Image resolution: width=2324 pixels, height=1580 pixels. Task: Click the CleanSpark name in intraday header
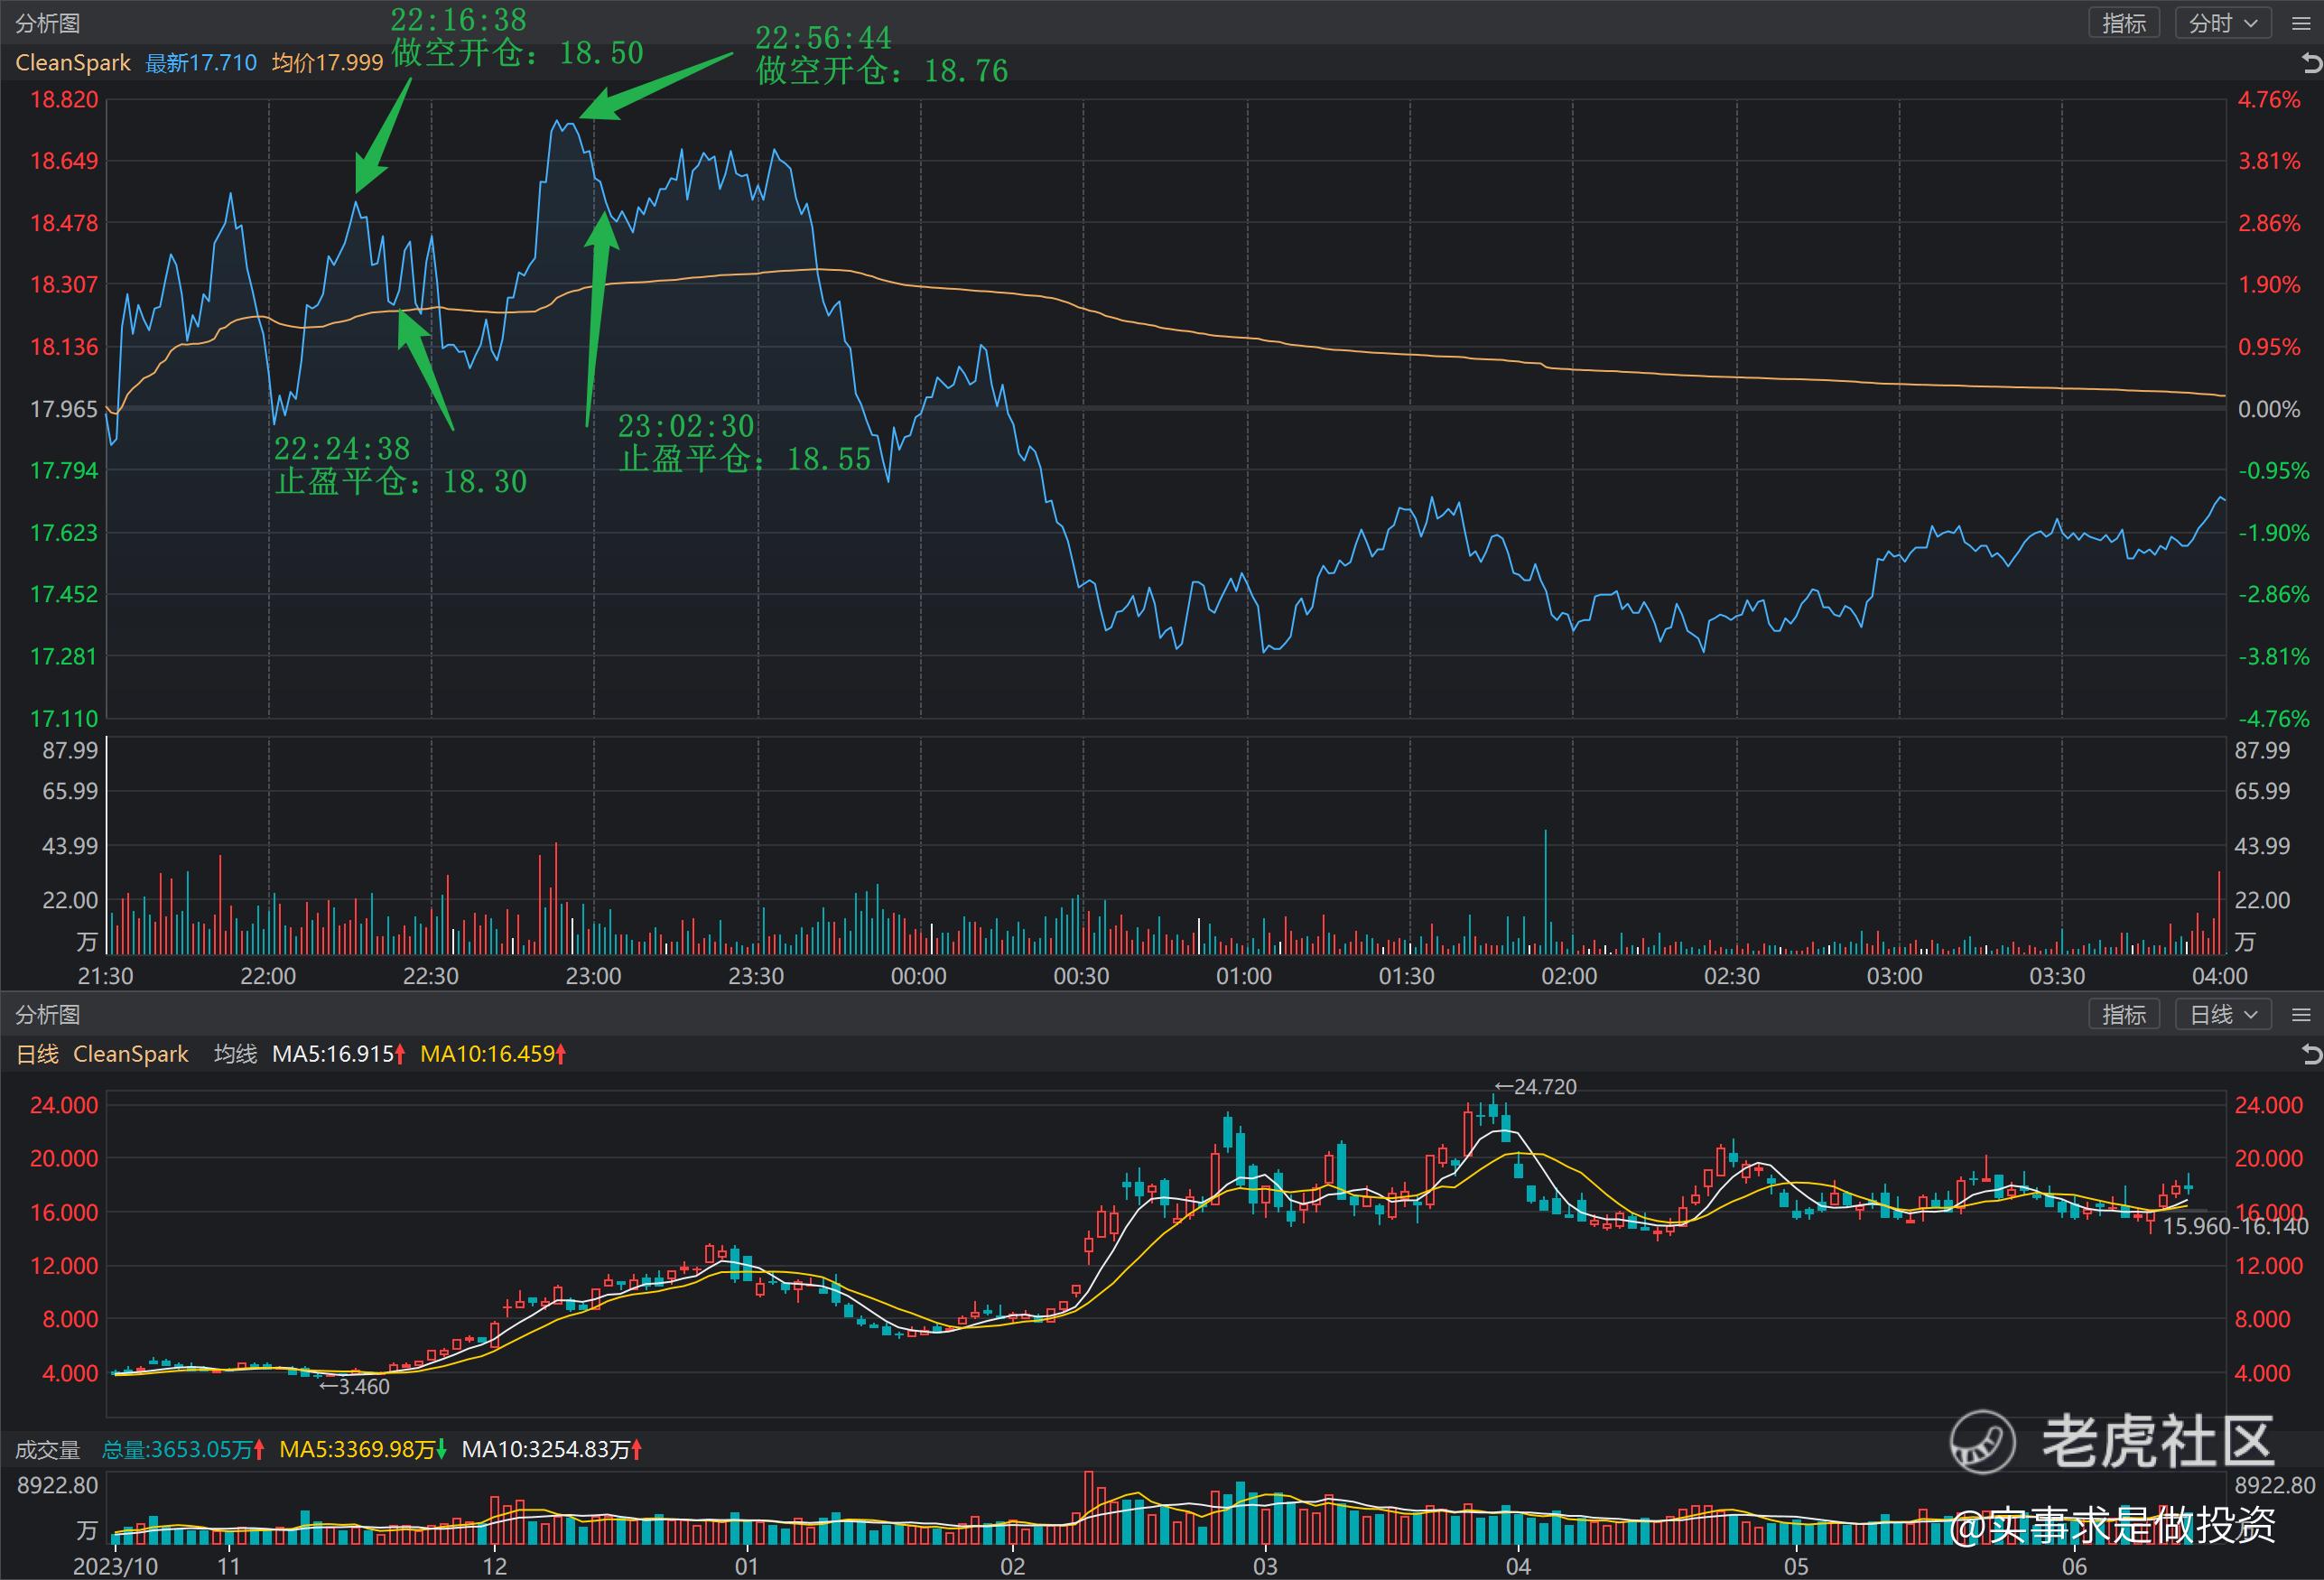point(73,62)
